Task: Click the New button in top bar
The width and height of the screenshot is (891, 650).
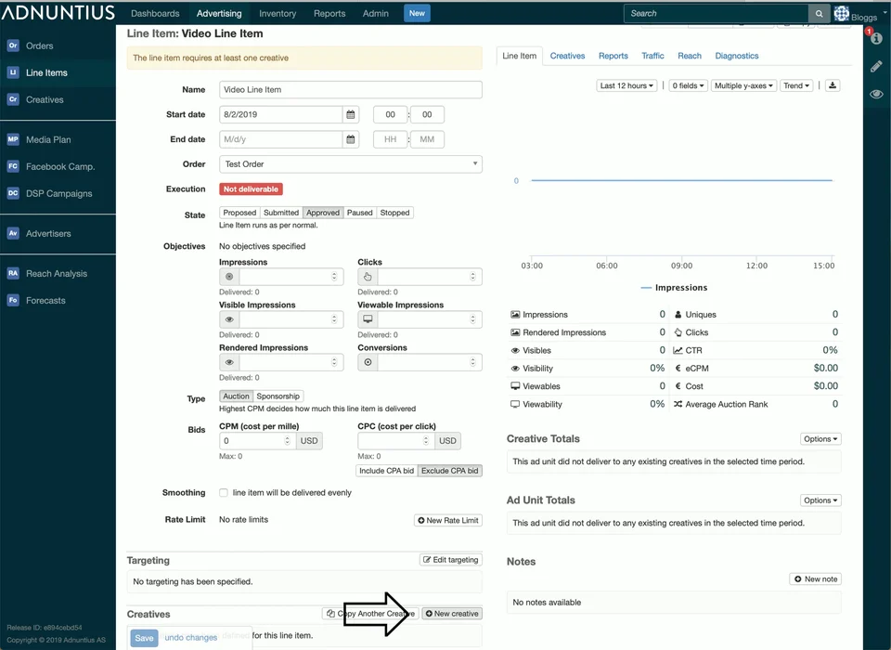Action: 417,14
